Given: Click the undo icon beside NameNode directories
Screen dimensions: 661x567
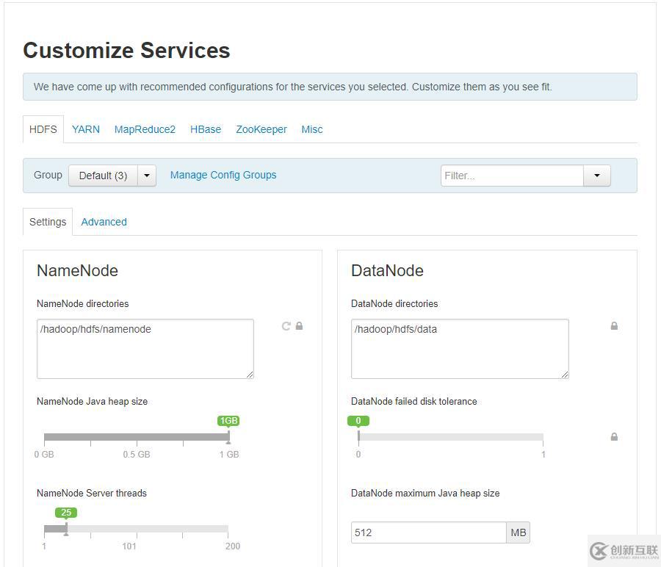Looking at the screenshot, I should tap(286, 326).
